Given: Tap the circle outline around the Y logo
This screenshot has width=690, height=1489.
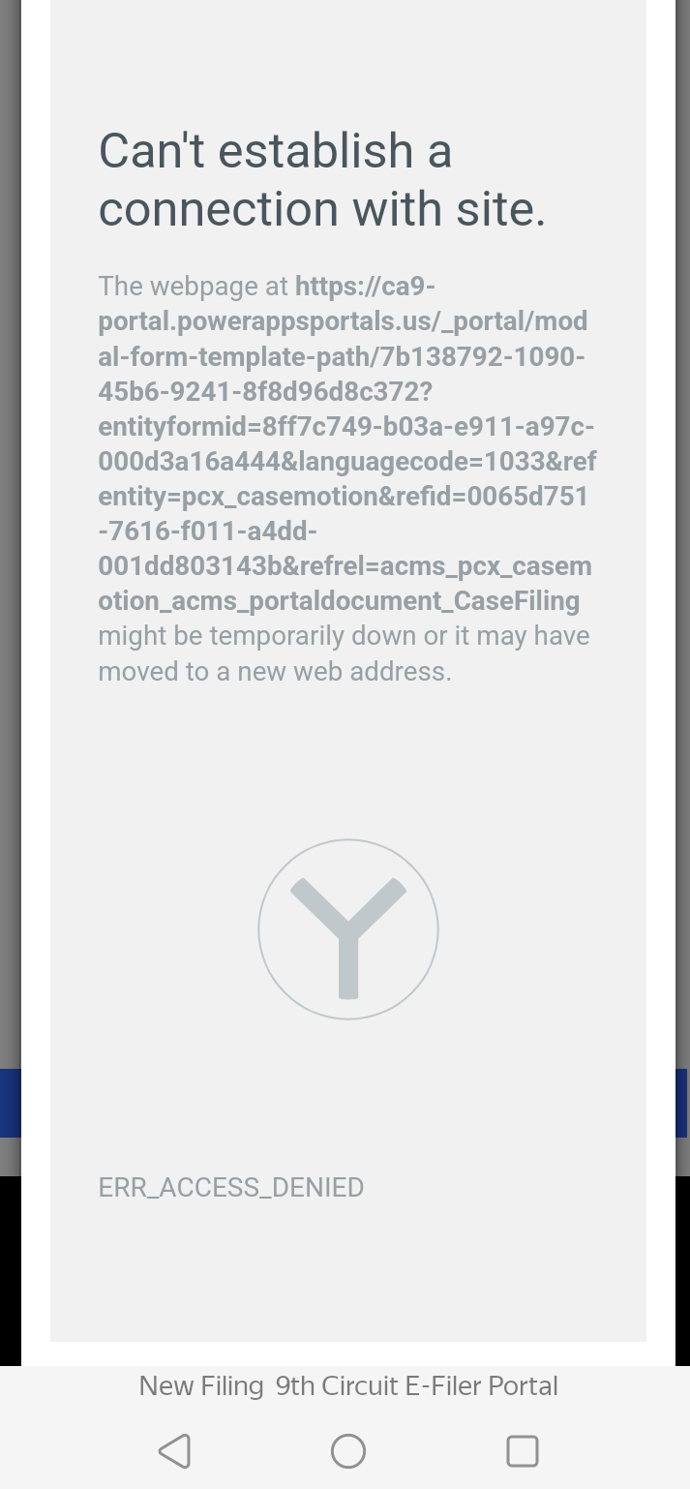Looking at the screenshot, I should click(x=348, y=929).
